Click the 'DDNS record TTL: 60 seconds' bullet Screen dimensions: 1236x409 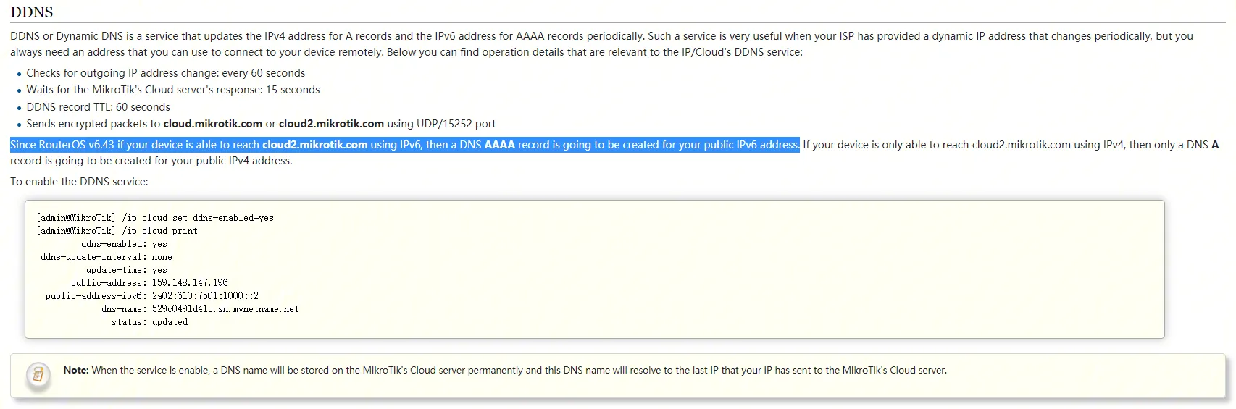coord(98,107)
